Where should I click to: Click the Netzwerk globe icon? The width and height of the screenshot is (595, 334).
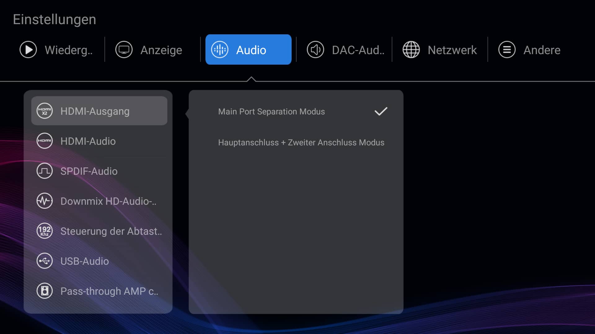click(x=411, y=50)
